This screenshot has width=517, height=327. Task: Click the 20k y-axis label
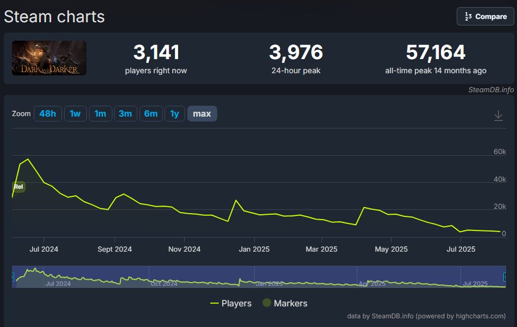tap(500, 207)
